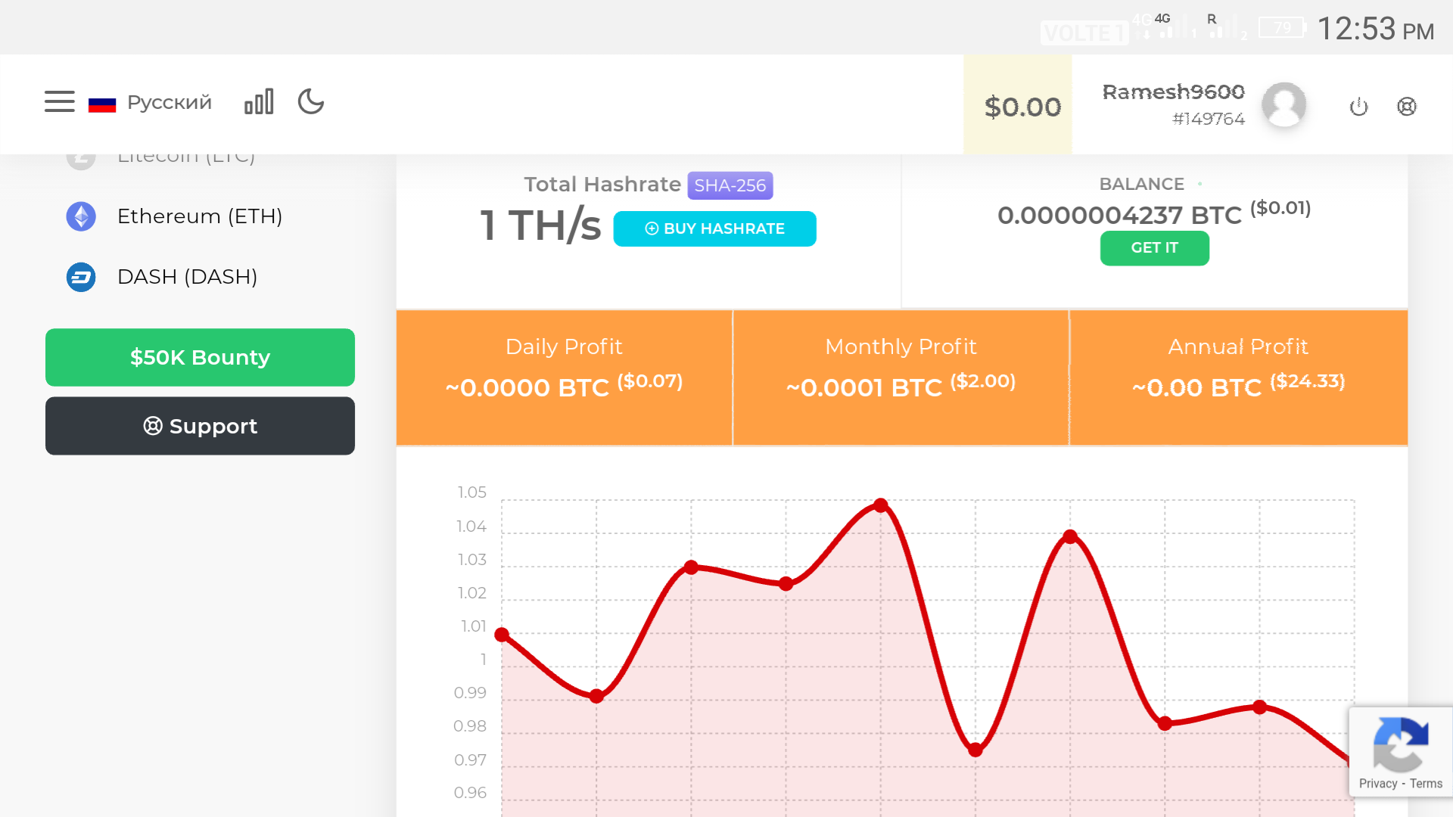Click the chart's highest peak data point
This screenshot has width=1453, height=817.
pyautogui.click(x=880, y=505)
